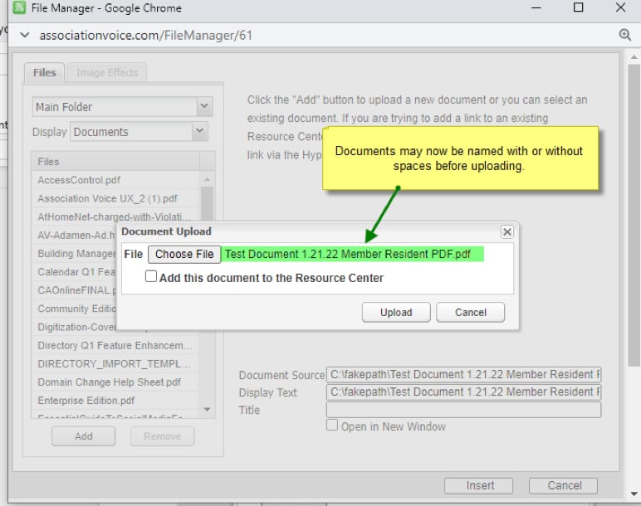
Task: Check Add this document to the Resource Center
Action: tap(151, 276)
